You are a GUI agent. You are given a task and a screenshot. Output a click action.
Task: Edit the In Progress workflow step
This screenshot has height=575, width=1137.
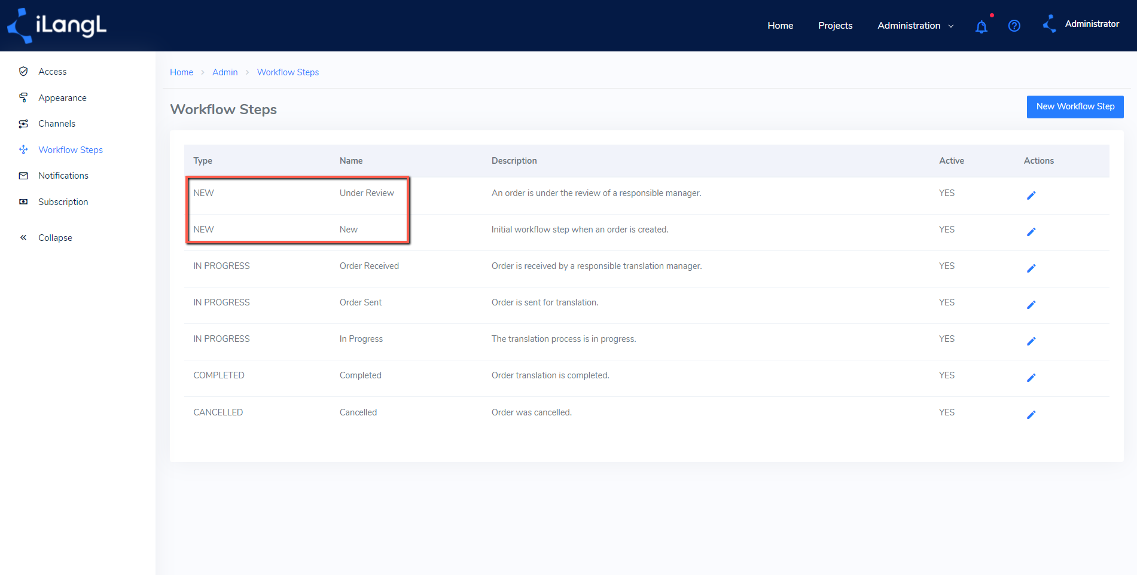click(x=1031, y=341)
